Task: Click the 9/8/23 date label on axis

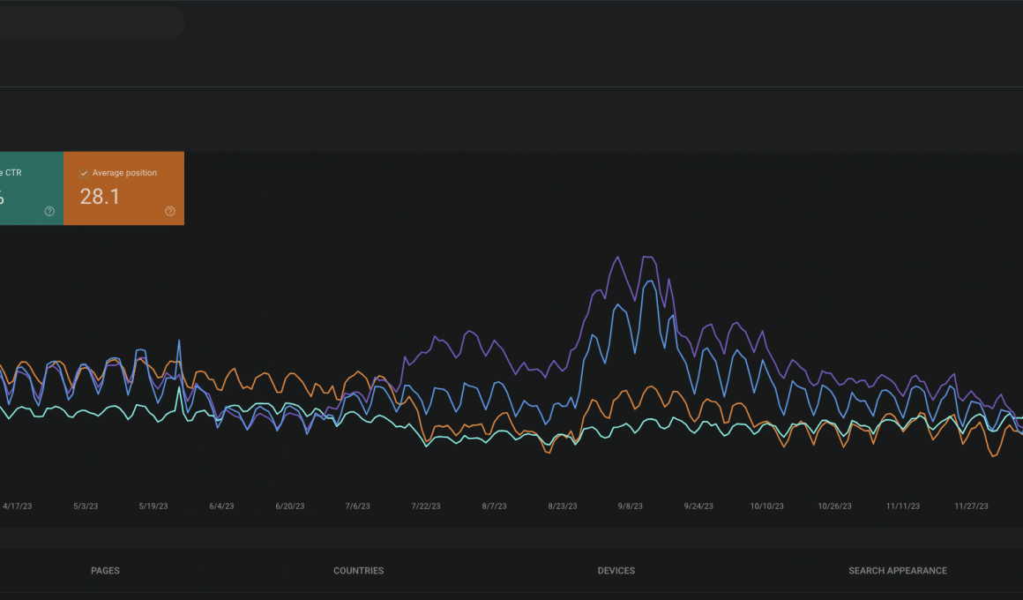Action: 630,506
